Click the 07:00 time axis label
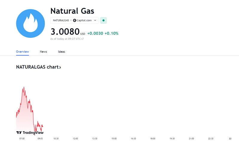Screen dimensions: 239x143 22,139
